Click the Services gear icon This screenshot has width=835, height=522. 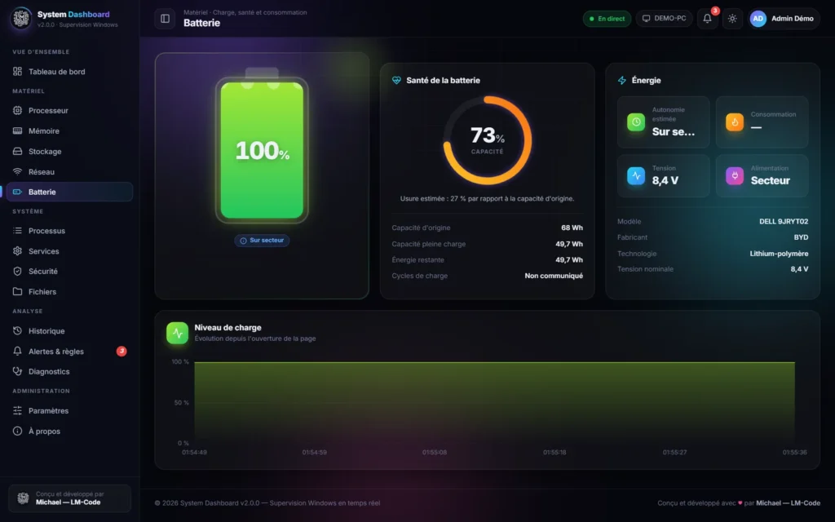(x=18, y=251)
